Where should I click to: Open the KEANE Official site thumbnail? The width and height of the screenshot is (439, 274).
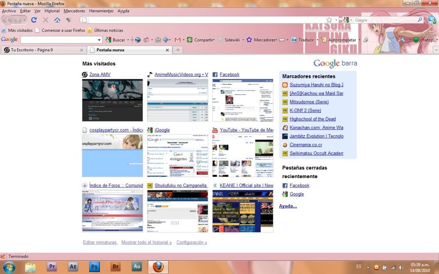pos(243,211)
